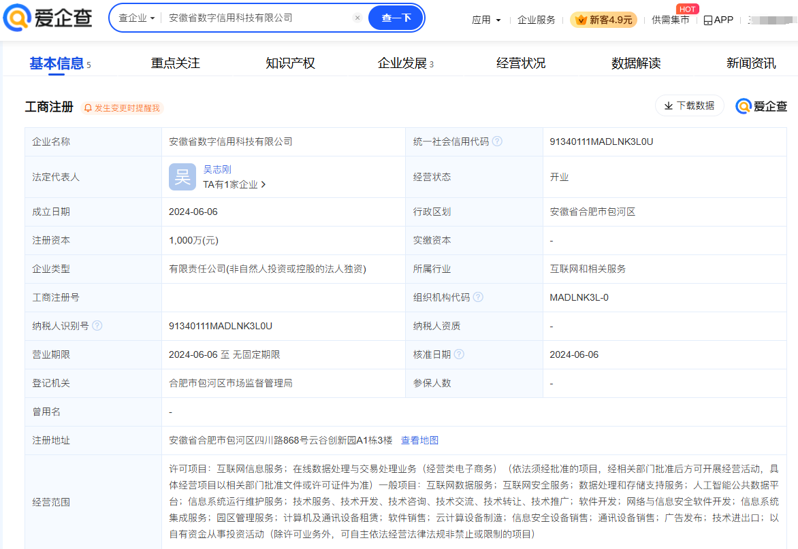Select business term 2024-06-06 至 无固定期限
The image size is (798, 549).
click(x=225, y=354)
